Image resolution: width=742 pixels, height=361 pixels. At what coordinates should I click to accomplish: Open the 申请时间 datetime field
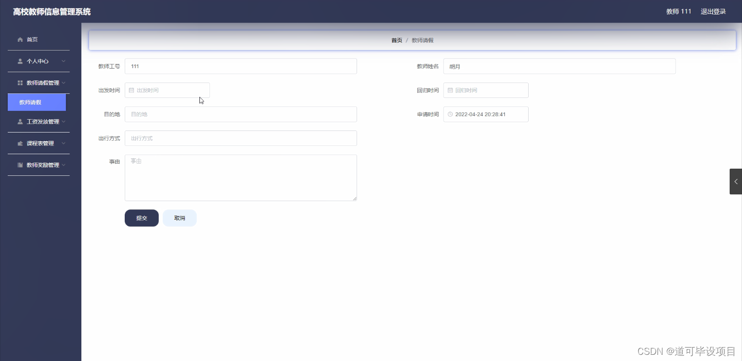[x=485, y=114]
